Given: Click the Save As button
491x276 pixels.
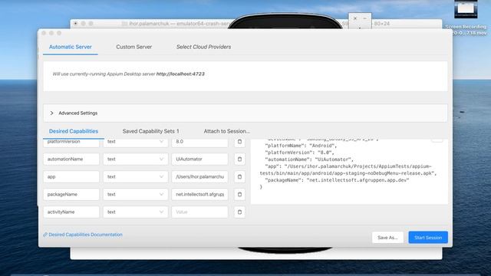Looking at the screenshot, I should (x=387, y=238).
